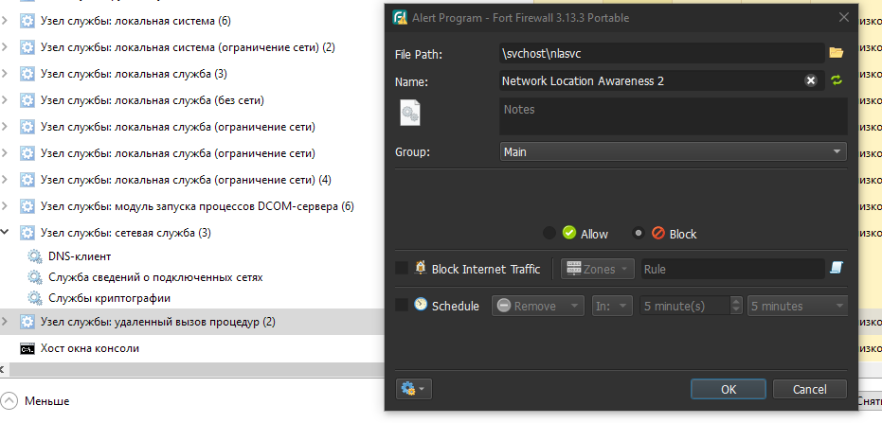Click the program file icon under Name
This screenshot has width=882, height=423.
[x=409, y=113]
